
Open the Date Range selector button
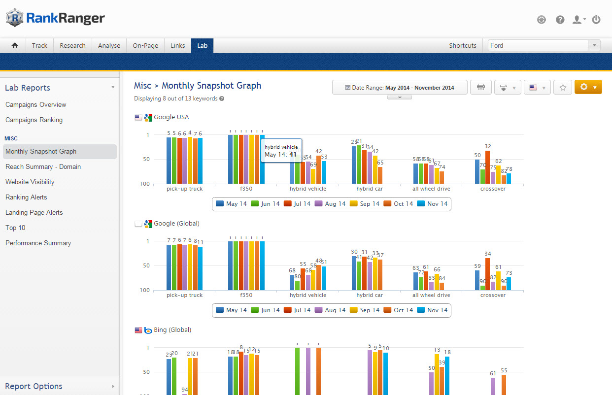[400, 87]
